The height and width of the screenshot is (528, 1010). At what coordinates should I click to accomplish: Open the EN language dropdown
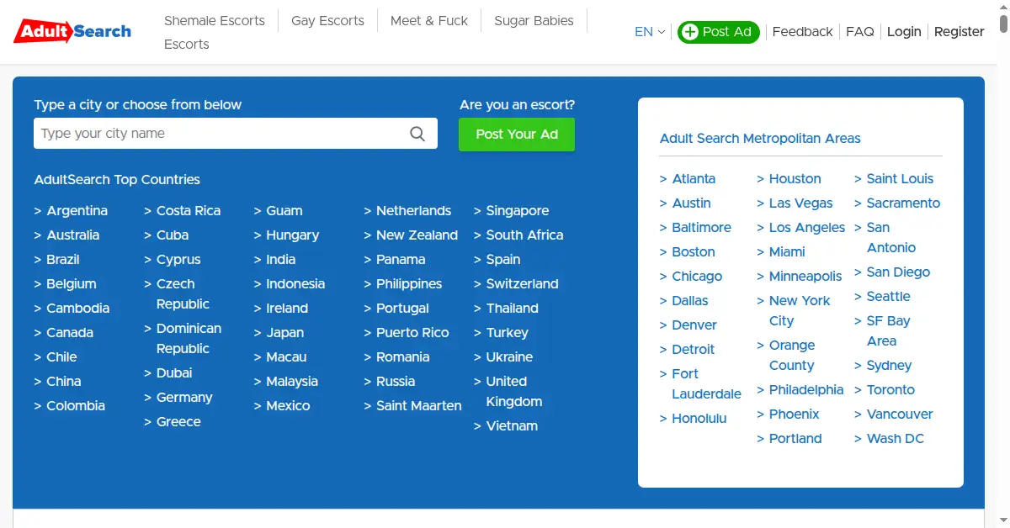tap(649, 32)
